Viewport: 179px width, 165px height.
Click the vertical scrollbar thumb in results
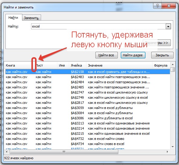pyautogui.click(x=173, y=69)
